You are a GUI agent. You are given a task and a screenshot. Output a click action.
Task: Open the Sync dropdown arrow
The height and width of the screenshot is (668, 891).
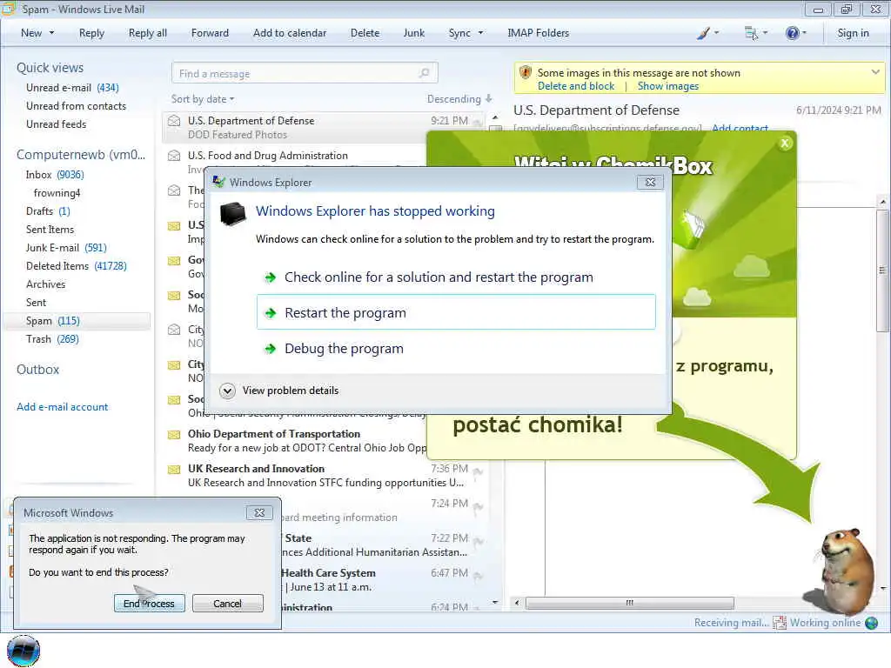click(x=480, y=33)
